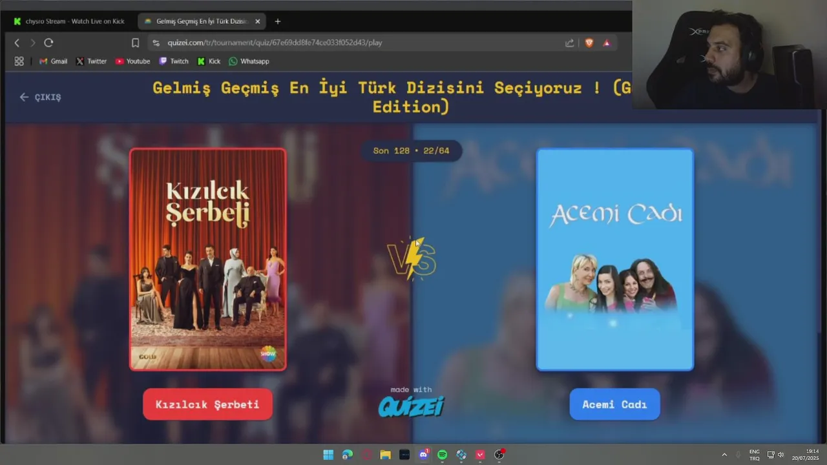
Task: Open the Whatsapp bookmark
Action: [249, 61]
